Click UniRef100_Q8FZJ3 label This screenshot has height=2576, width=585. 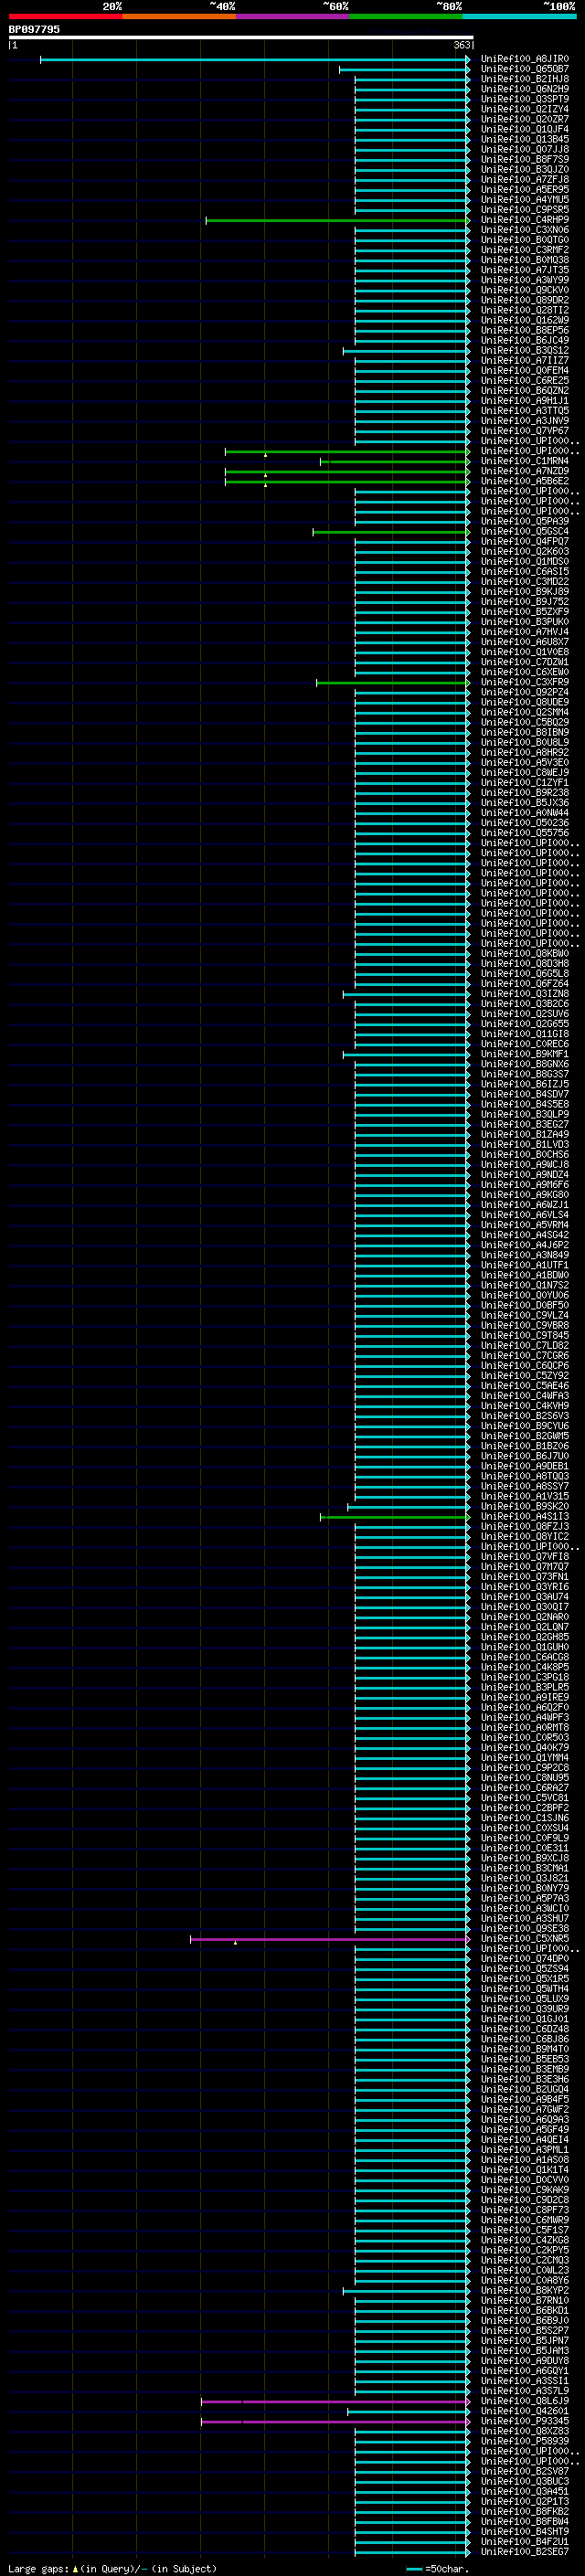525,1527
